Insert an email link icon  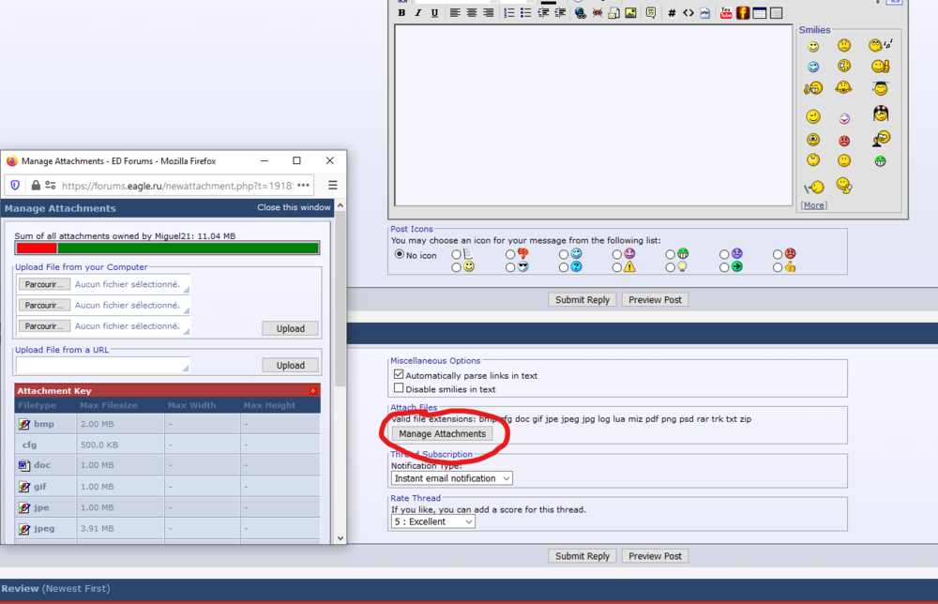[x=613, y=12]
